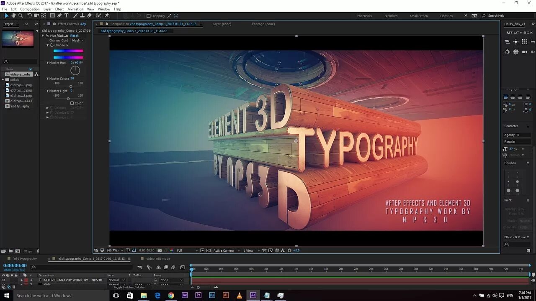Viewport: 536px width, 301px height.
Task: Select the Pan Behind anchor point tool
Action: click(44, 15)
